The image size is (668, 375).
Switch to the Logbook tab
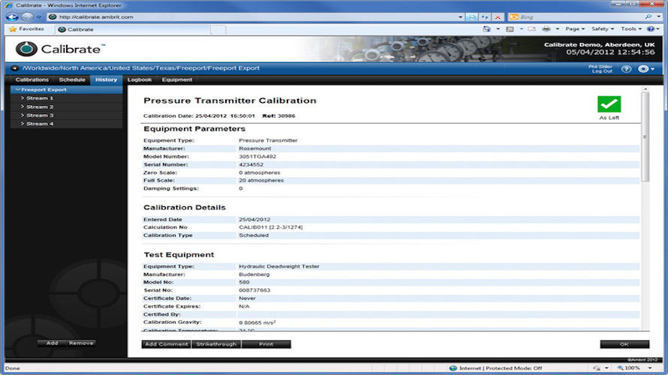coord(140,79)
